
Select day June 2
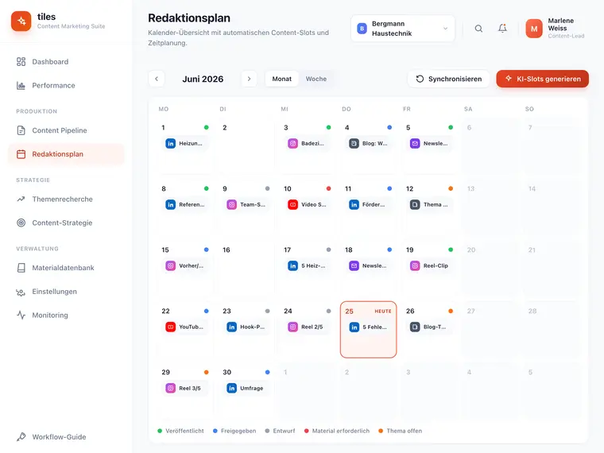[246, 145]
